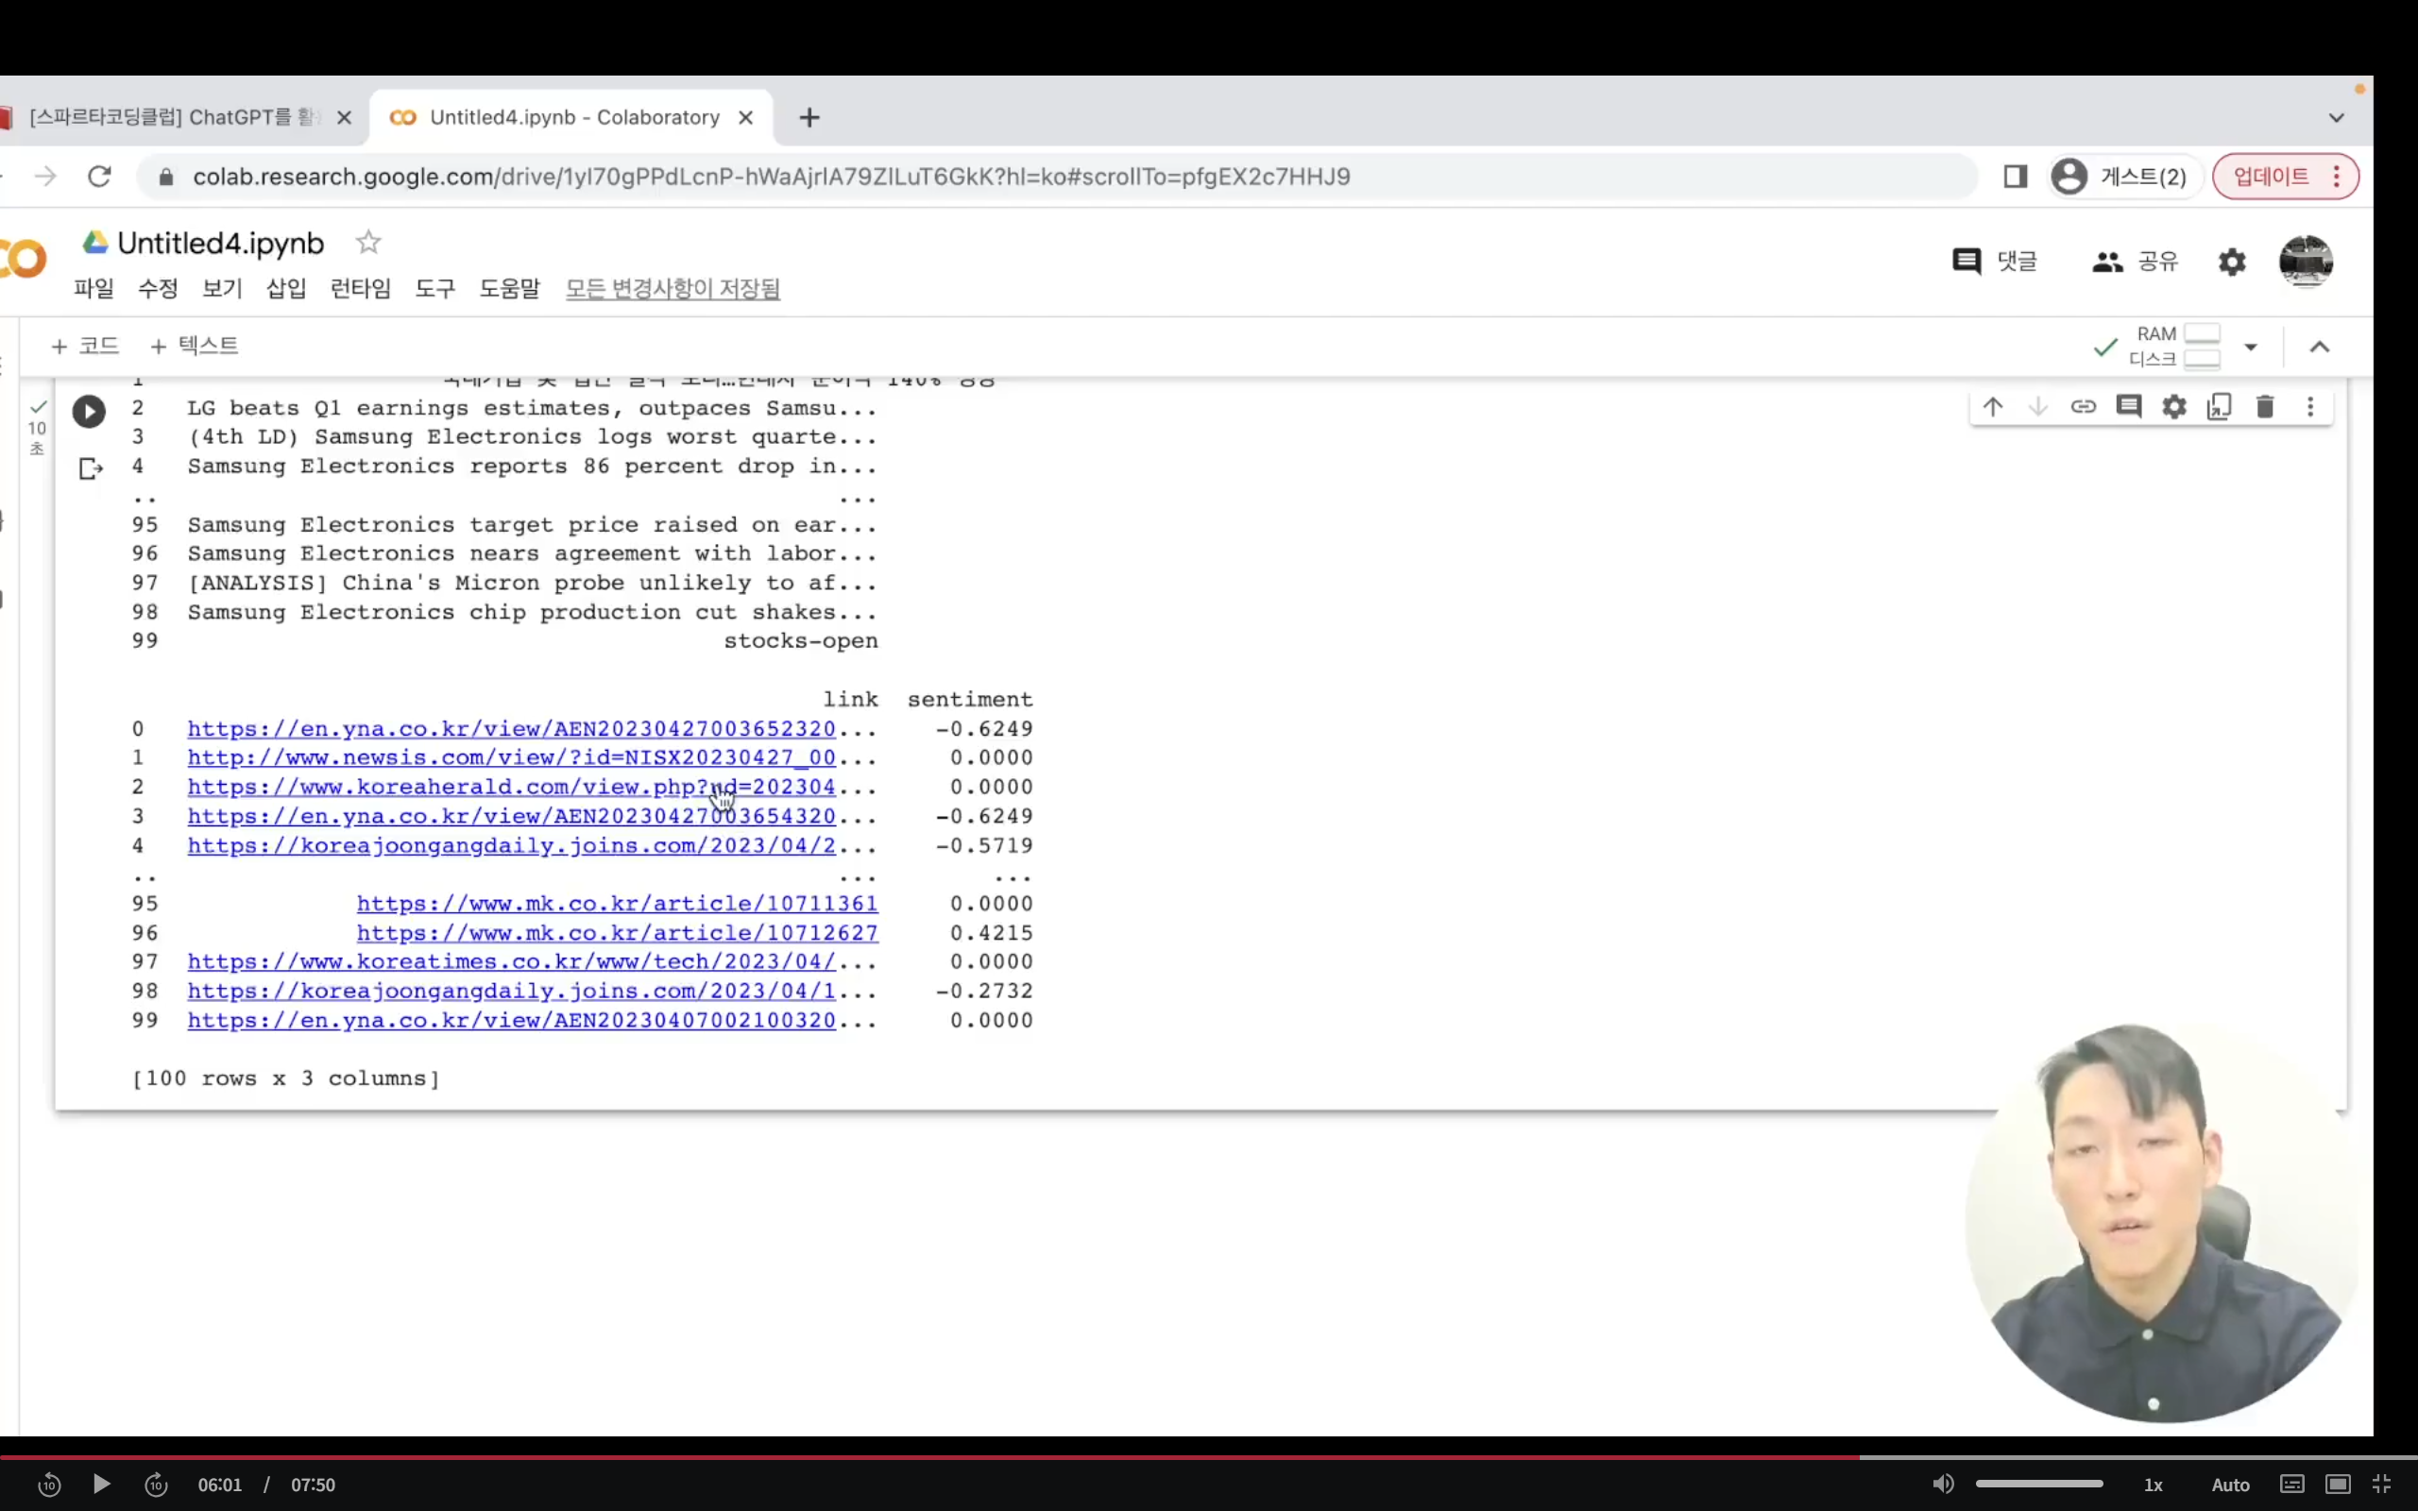This screenshot has width=2418, height=1511.
Task: Reload the browser page
Action: pos(99,177)
